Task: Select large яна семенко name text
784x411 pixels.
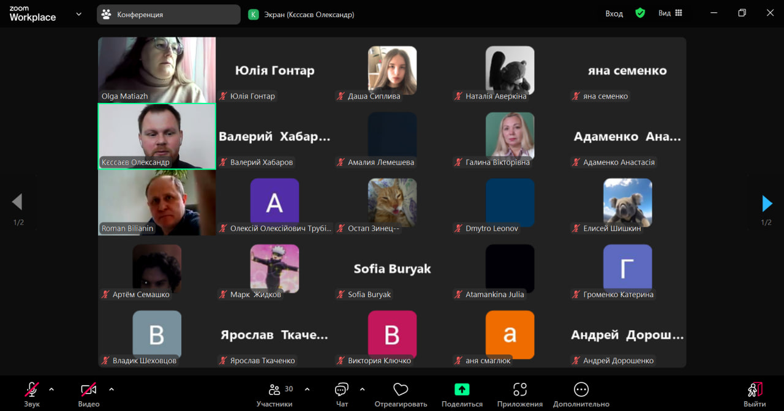Action: tap(627, 70)
